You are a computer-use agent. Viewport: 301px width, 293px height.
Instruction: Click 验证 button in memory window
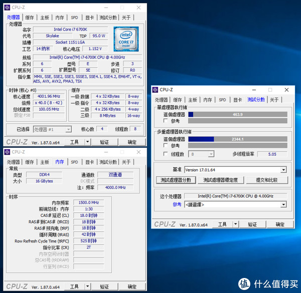pyautogui.click(x=104, y=286)
